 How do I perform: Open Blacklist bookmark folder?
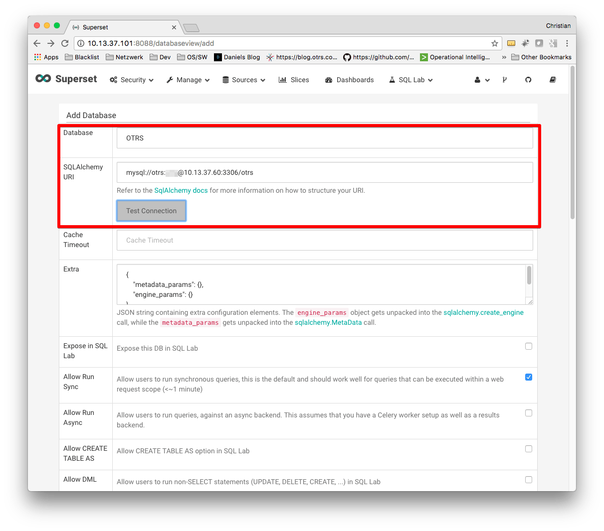pyautogui.click(x=82, y=57)
